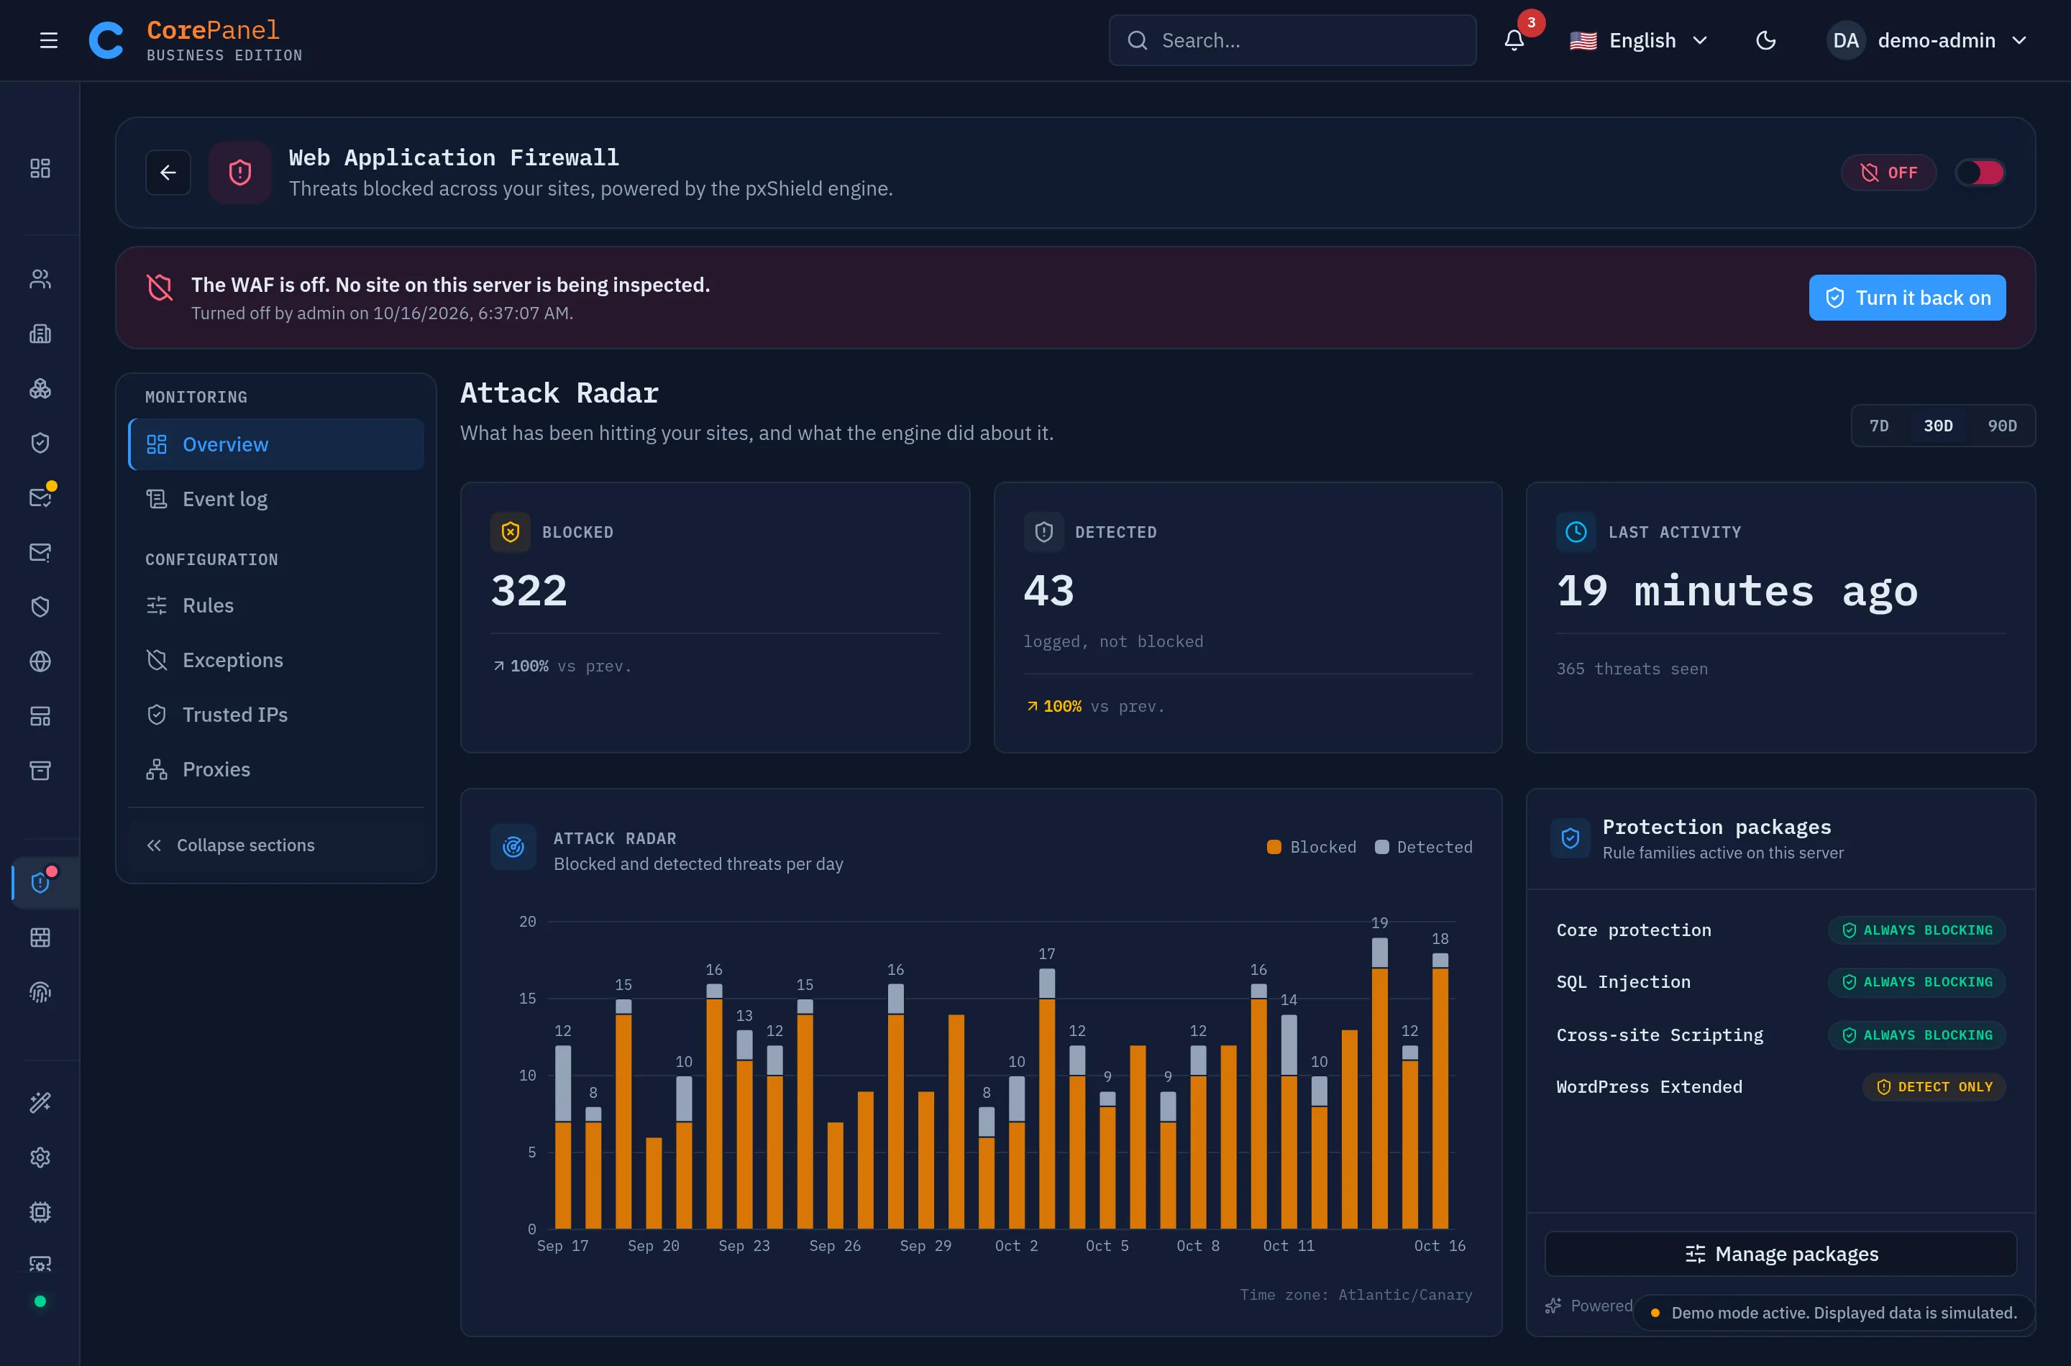Focus the Search input field
The width and height of the screenshot is (2071, 1366).
[1292, 40]
